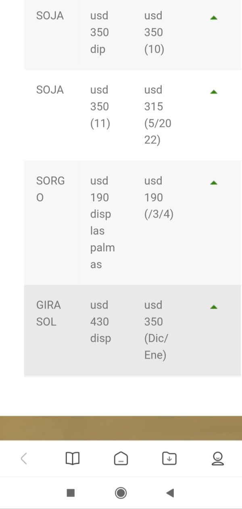
Task: Tap the browser back chevron icon
Action: tap(24, 458)
